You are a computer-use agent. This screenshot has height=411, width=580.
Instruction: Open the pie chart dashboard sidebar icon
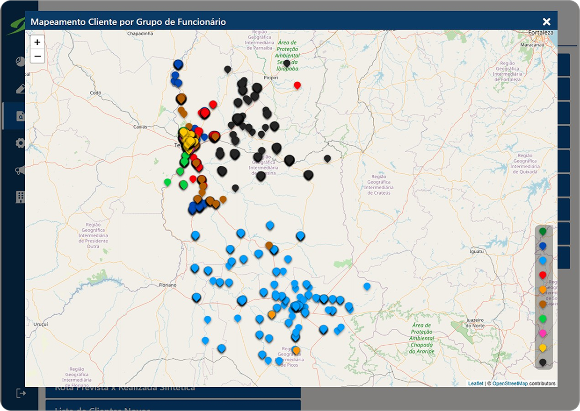coord(20,62)
